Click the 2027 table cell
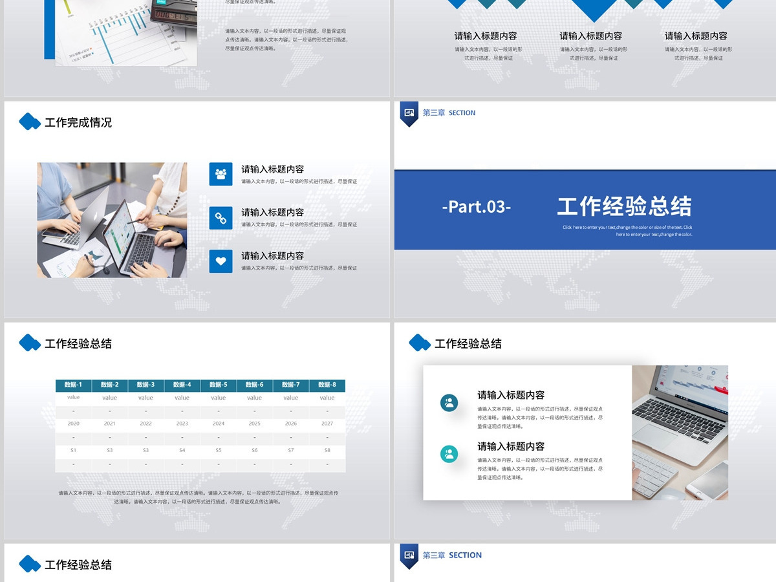 (x=327, y=424)
